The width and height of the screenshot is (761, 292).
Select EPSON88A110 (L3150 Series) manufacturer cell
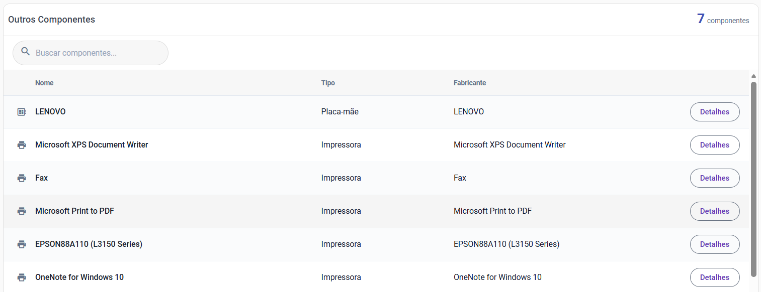(x=506, y=244)
